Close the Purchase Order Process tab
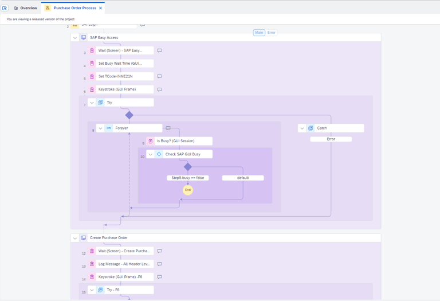Viewport: 440px width, 301px height. coord(100,8)
